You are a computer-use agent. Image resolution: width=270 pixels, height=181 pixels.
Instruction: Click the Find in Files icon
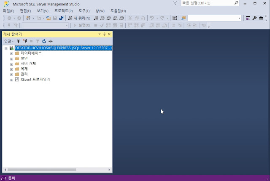pyautogui.click(x=184, y=18)
